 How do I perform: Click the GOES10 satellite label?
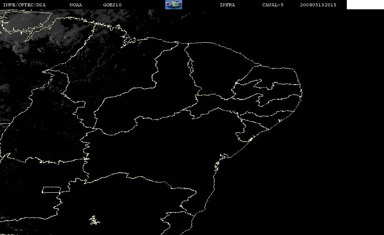click(x=112, y=5)
